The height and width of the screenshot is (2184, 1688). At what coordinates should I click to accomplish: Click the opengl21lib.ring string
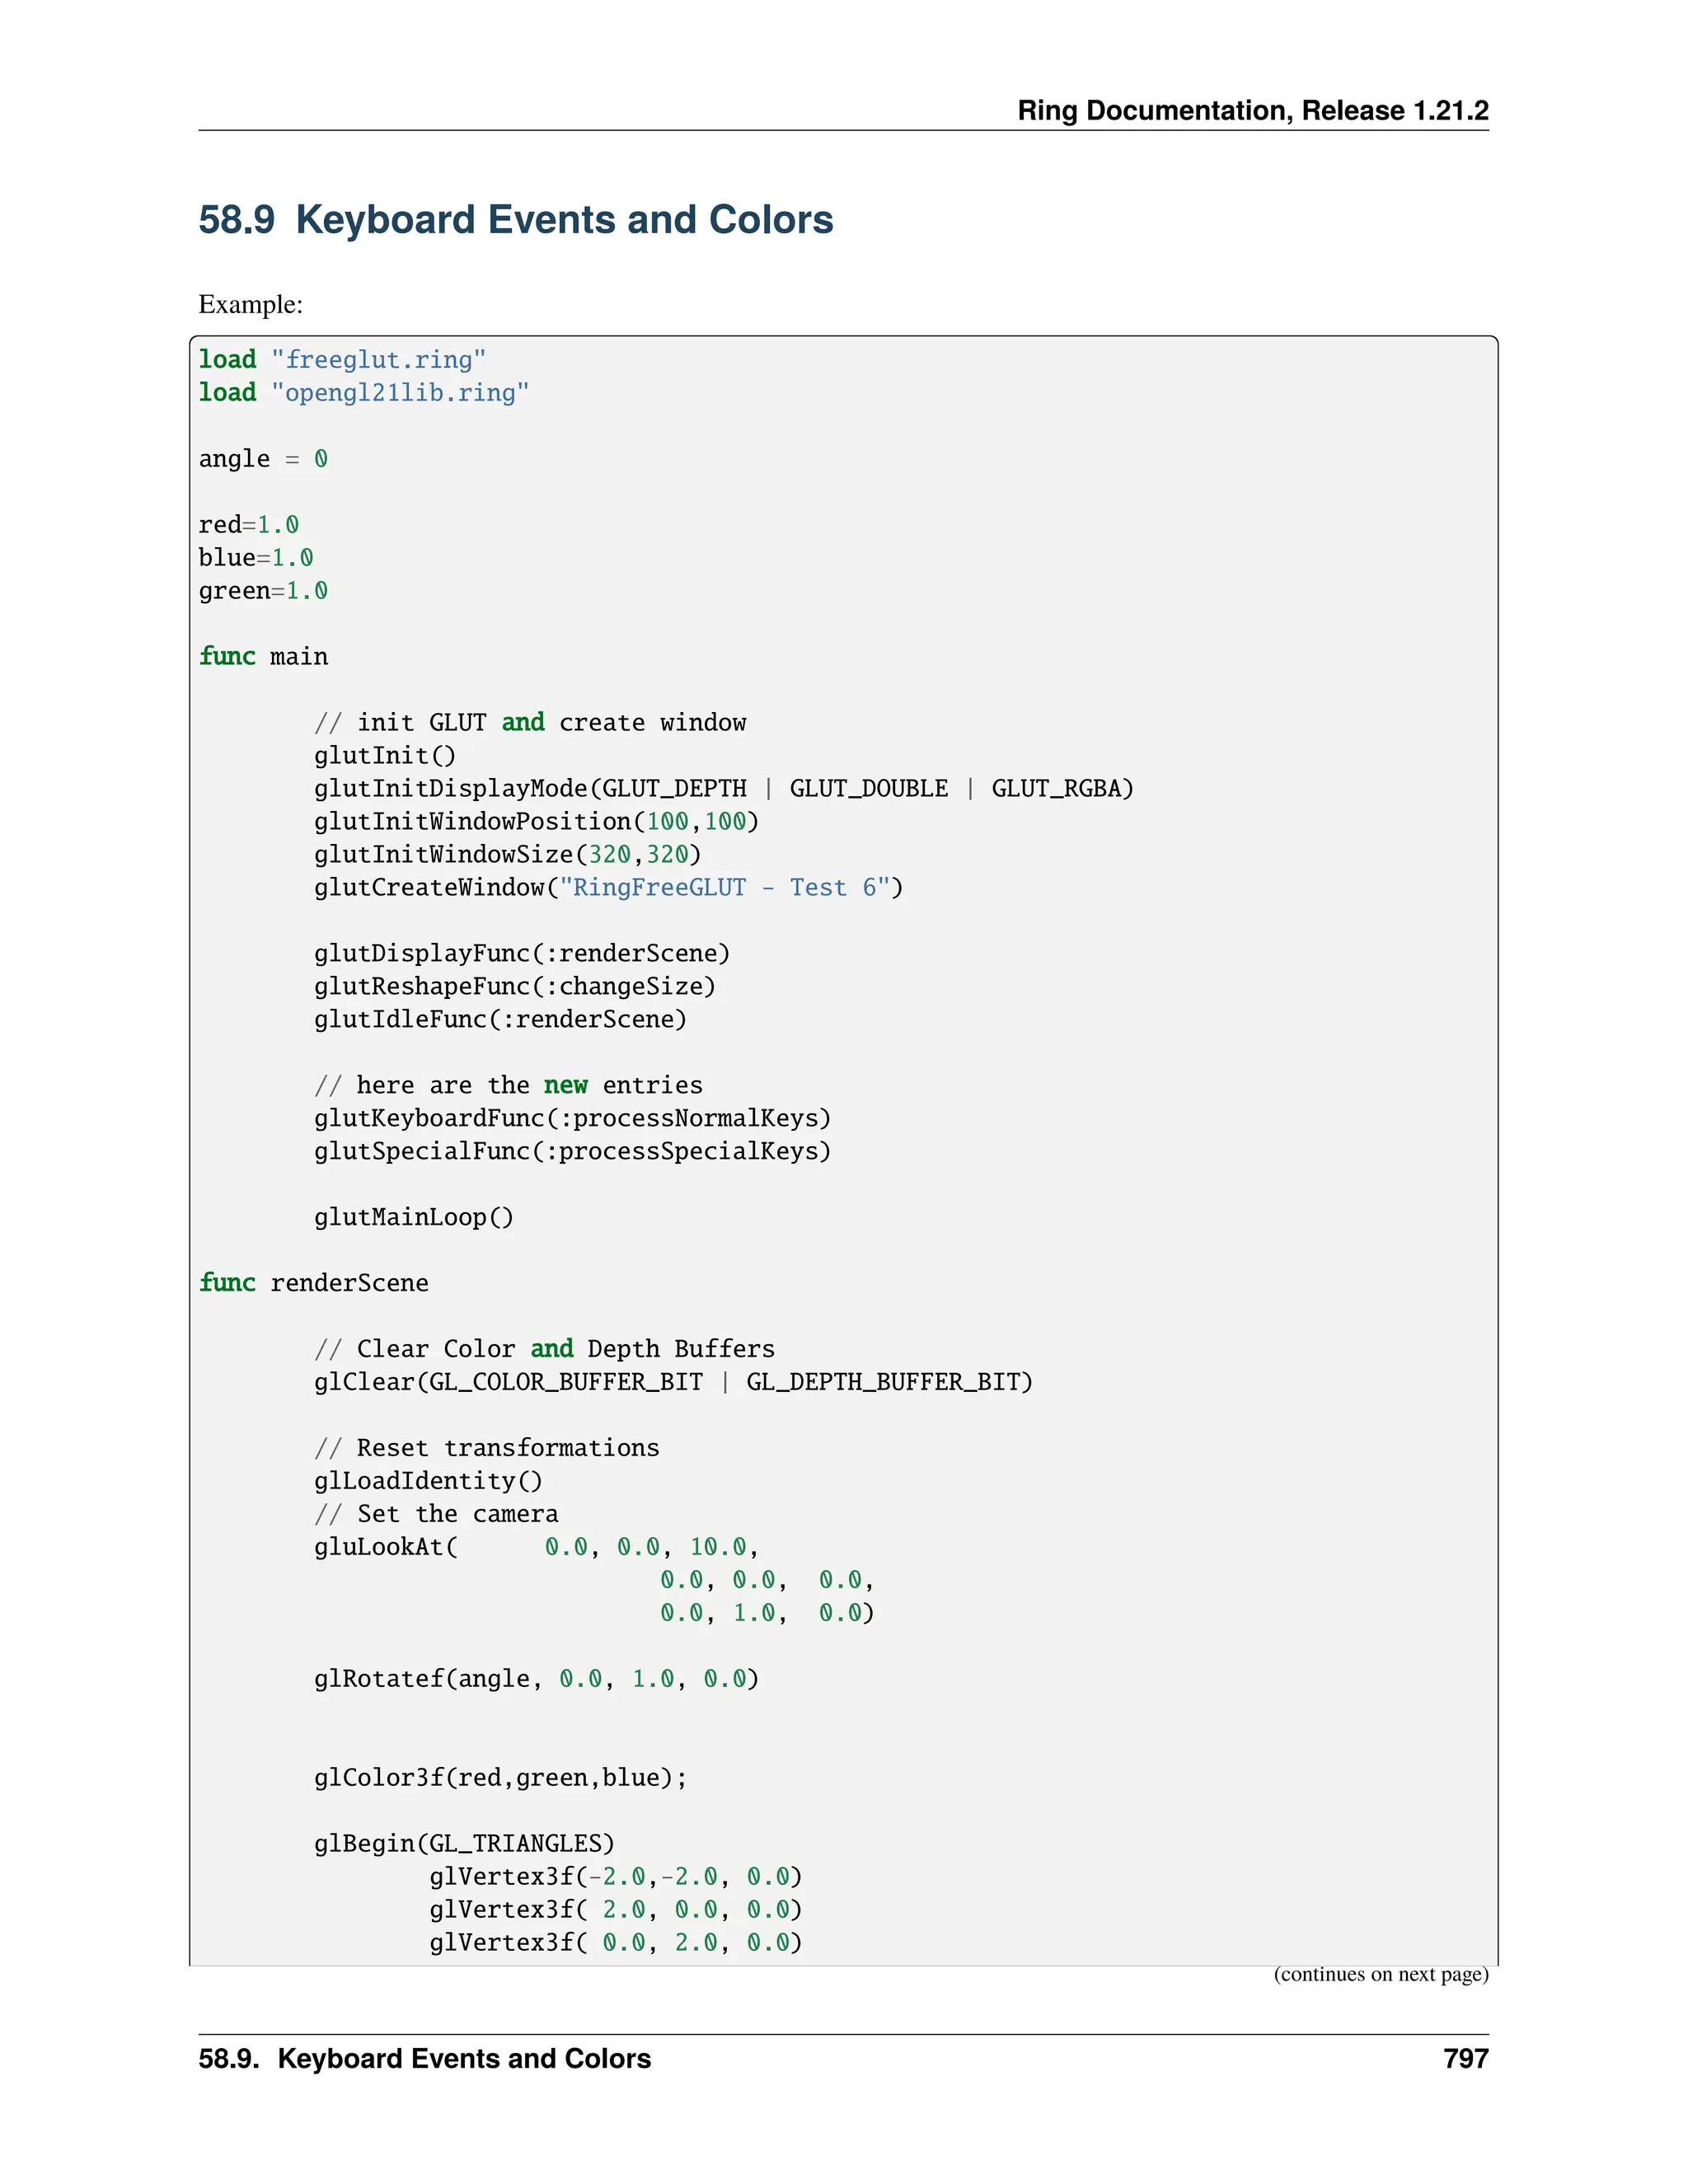400,393
